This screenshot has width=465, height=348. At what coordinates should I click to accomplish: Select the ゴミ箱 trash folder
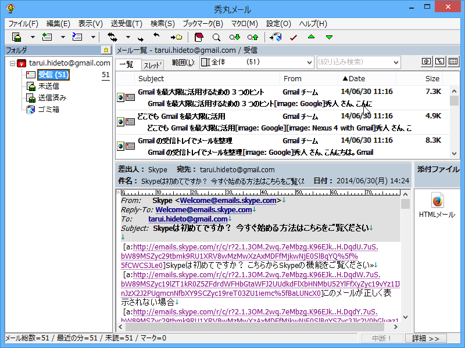[49, 110]
